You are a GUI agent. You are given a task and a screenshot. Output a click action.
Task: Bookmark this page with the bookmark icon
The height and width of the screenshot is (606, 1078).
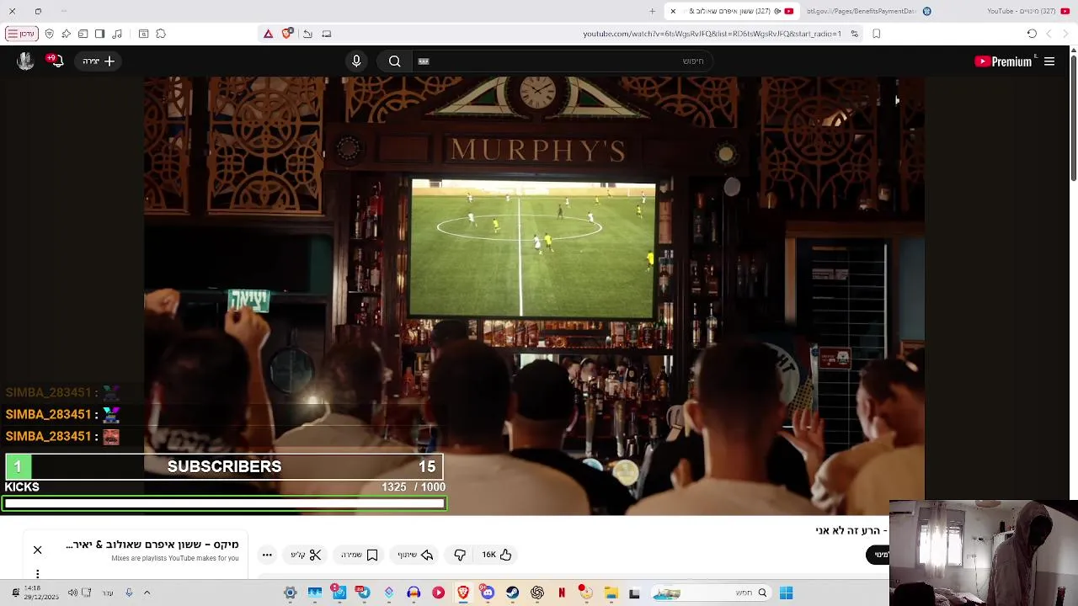tap(877, 34)
